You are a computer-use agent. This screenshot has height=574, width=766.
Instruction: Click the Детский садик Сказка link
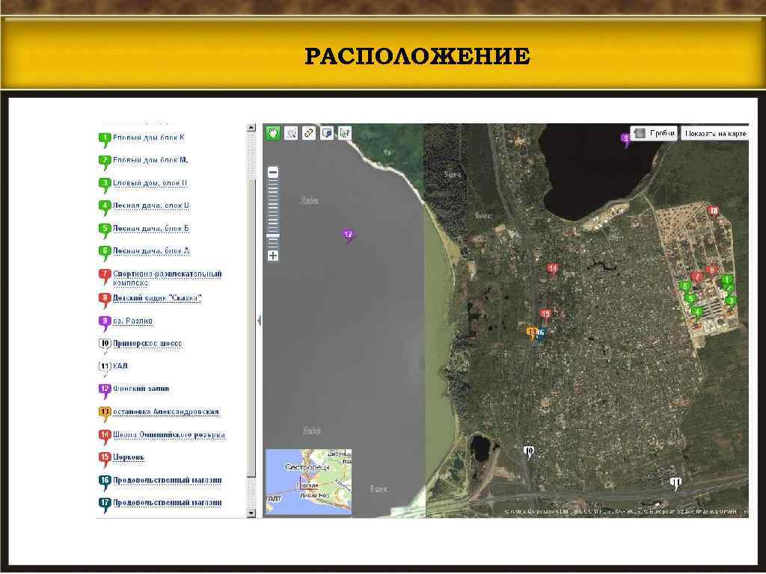coord(157,297)
